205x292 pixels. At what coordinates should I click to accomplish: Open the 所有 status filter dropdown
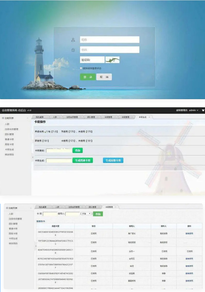coord(86,214)
